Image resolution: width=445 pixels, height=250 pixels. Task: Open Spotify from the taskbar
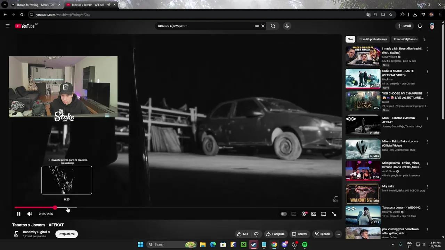coord(305,244)
